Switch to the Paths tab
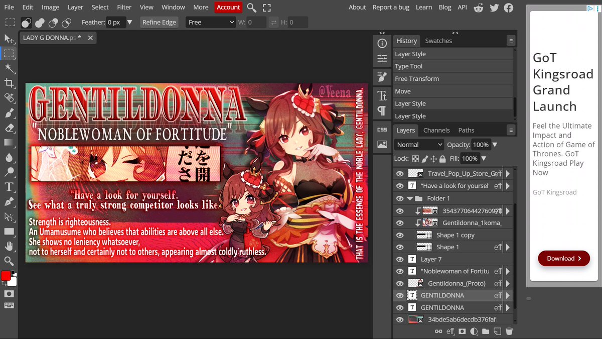This screenshot has height=339, width=602. (466, 130)
